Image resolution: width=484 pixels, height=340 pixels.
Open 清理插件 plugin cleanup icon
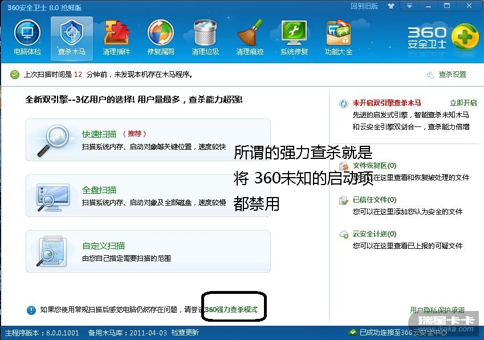point(116,38)
